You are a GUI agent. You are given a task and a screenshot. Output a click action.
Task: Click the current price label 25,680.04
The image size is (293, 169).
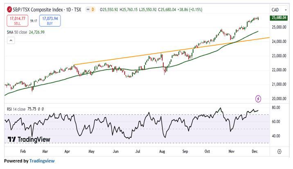click(x=278, y=18)
